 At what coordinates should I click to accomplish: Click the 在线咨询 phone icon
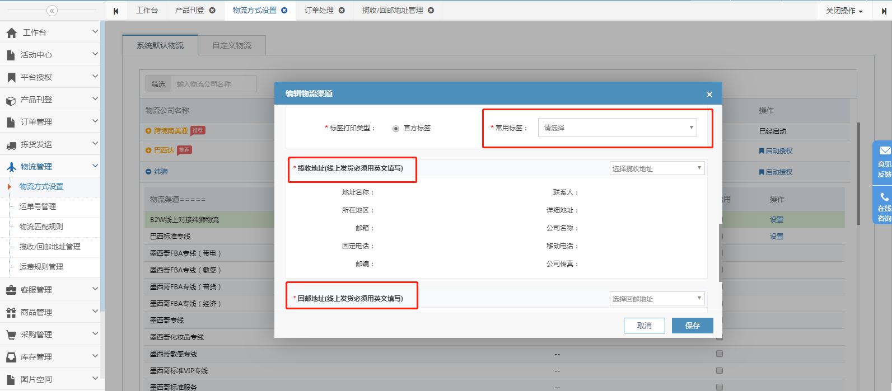884,197
